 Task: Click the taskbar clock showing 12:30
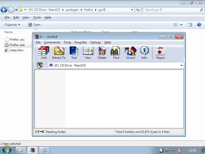[192, 150]
